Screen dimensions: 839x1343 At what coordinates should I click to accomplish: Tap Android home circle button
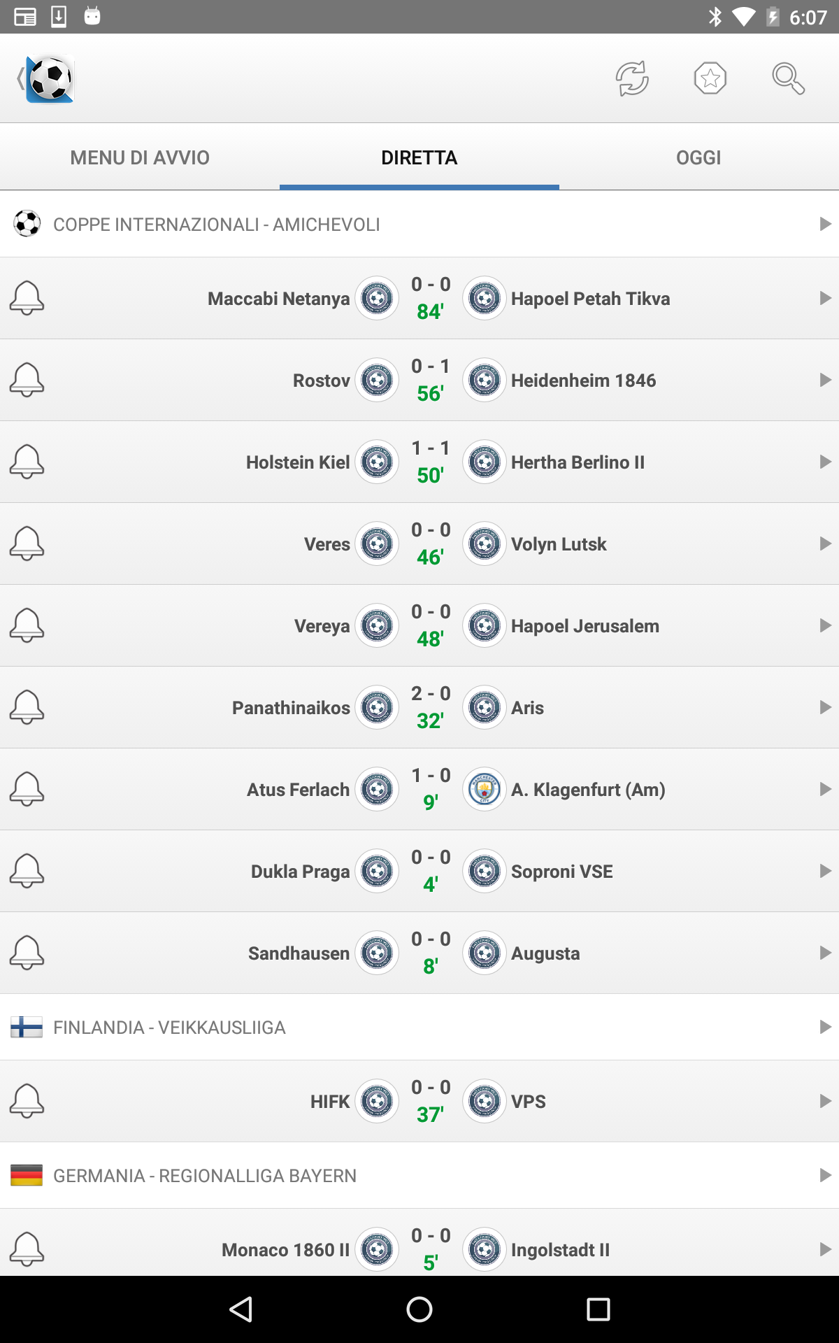(x=419, y=1309)
